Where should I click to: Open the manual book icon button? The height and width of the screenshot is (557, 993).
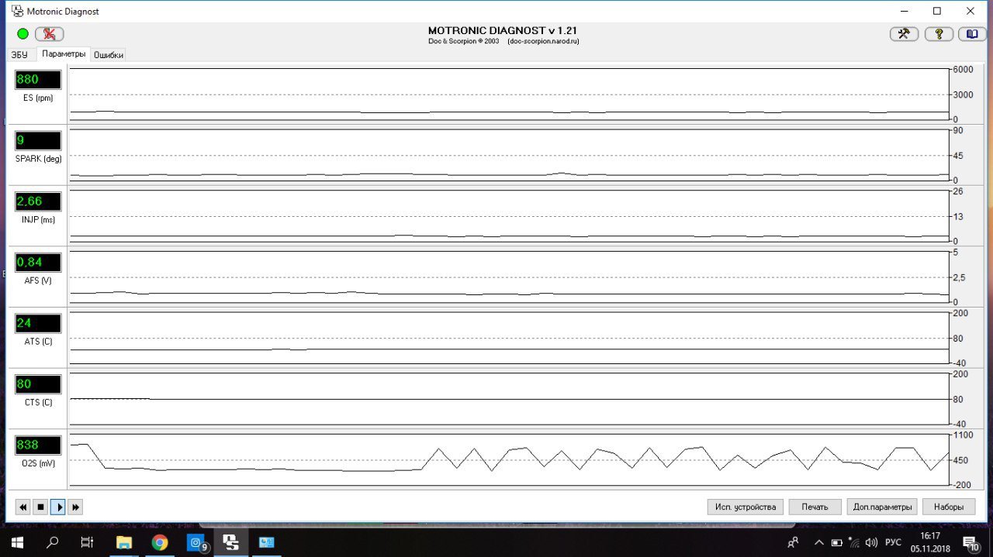coord(972,34)
